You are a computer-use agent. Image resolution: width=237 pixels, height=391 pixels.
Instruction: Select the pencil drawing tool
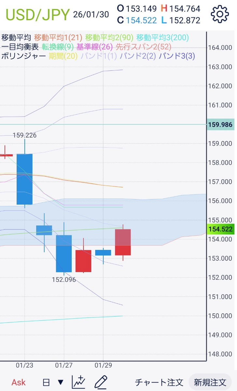click(x=101, y=382)
